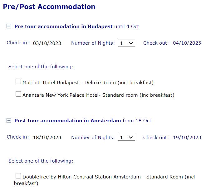
Task: Tick the Marriott Hotel Budapest checkbox
Action: tap(18, 82)
